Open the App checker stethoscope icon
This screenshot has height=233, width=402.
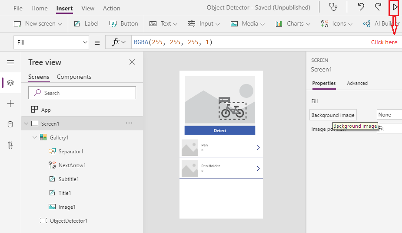click(333, 7)
